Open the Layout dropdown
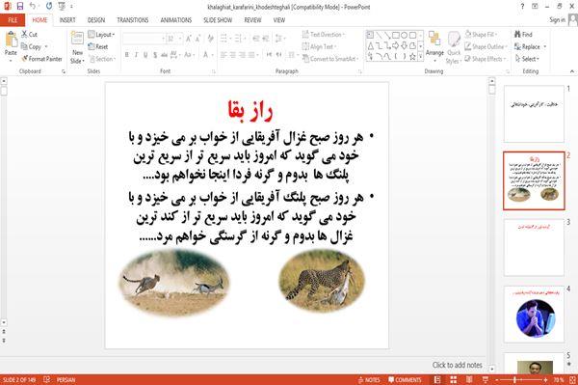Viewport: 578px width, 385px height. [x=101, y=35]
